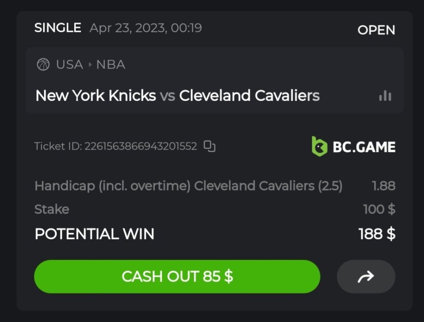424x322 pixels.
Task: Select the USA country label
Action: click(x=70, y=65)
